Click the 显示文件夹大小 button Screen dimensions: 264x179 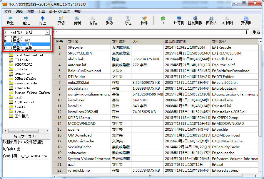pos(26,137)
